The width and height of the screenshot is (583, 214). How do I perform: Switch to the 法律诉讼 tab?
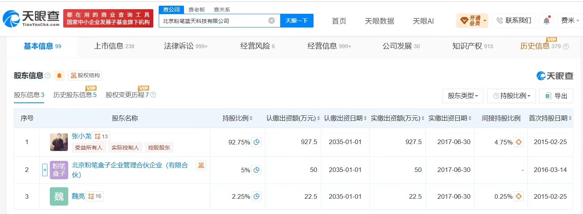point(186,46)
